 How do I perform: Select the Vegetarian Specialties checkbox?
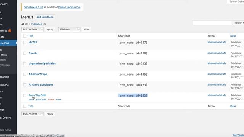click(x=24, y=64)
